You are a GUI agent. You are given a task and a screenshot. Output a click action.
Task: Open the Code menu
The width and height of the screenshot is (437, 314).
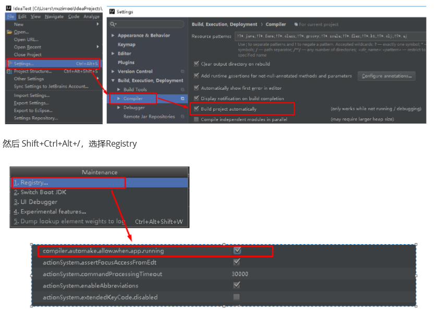[x=74, y=17]
